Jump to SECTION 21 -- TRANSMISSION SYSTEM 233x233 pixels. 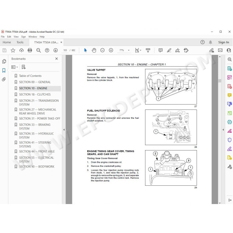39,103
